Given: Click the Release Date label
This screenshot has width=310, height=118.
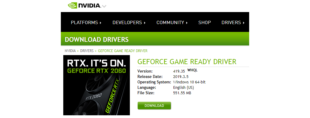Looking at the screenshot, I should click(x=150, y=77).
